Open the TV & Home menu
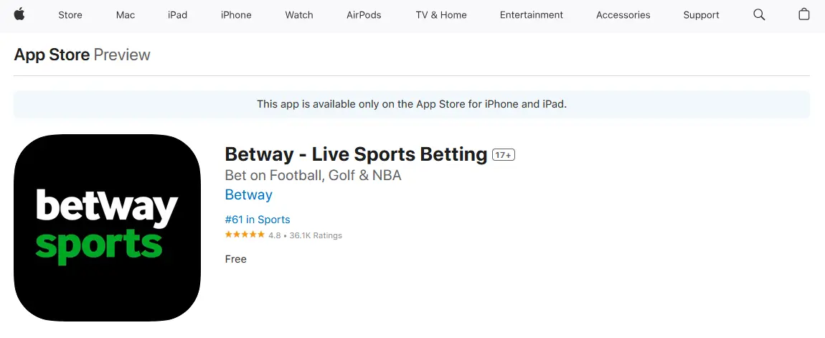This screenshot has height=338, width=825. 441,15
